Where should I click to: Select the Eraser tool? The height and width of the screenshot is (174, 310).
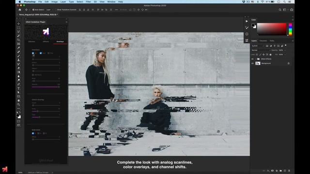18,68
